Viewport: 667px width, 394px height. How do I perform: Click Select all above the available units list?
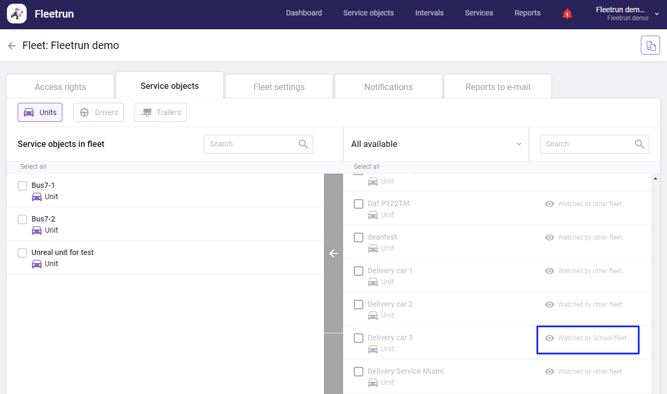tap(366, 166)
